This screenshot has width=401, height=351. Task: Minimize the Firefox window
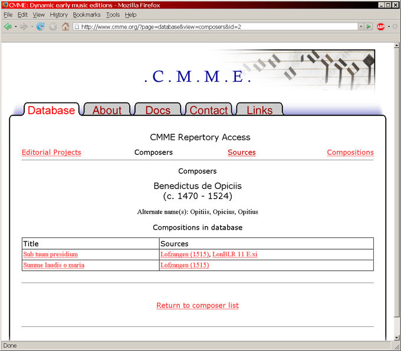tap(381, 5)
